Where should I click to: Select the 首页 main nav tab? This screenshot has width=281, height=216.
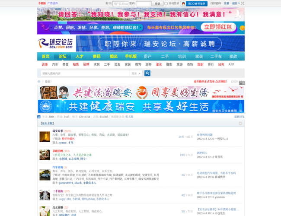(45, 57)
